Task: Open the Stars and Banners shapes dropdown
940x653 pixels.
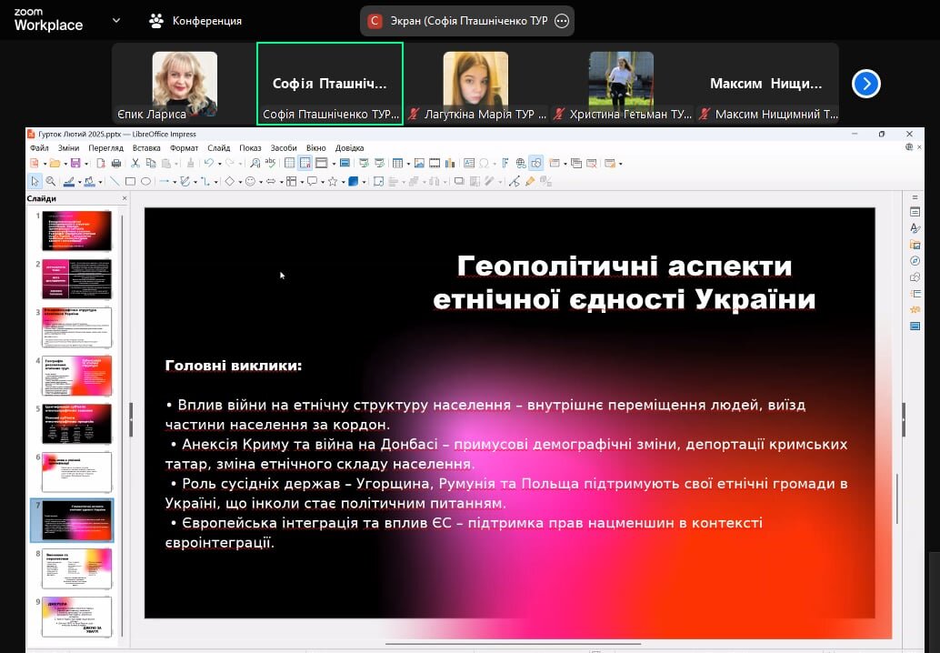Action: (341, 181)
